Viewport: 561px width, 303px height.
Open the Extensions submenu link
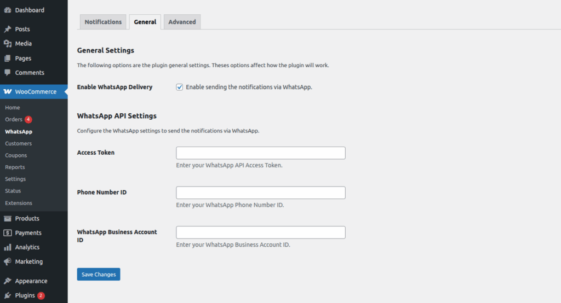click(19, 203)
